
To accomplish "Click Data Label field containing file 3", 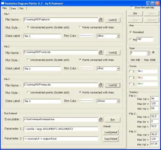I will 42,101.
